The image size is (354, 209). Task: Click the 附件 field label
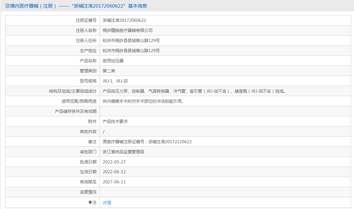tap(92, 121)
